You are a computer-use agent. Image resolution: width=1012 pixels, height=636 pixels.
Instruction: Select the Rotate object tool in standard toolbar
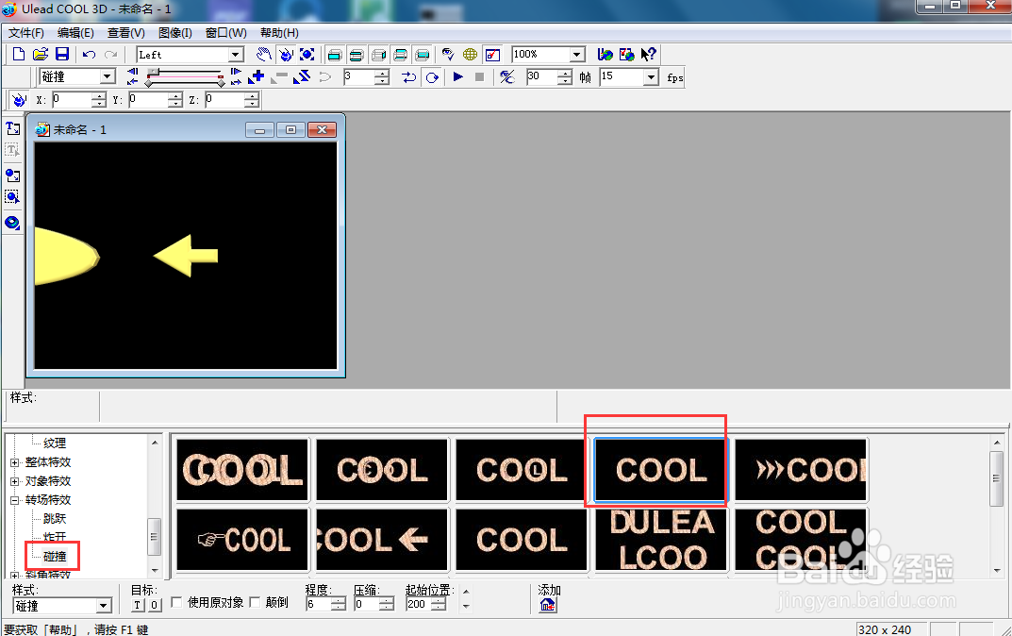285,54
